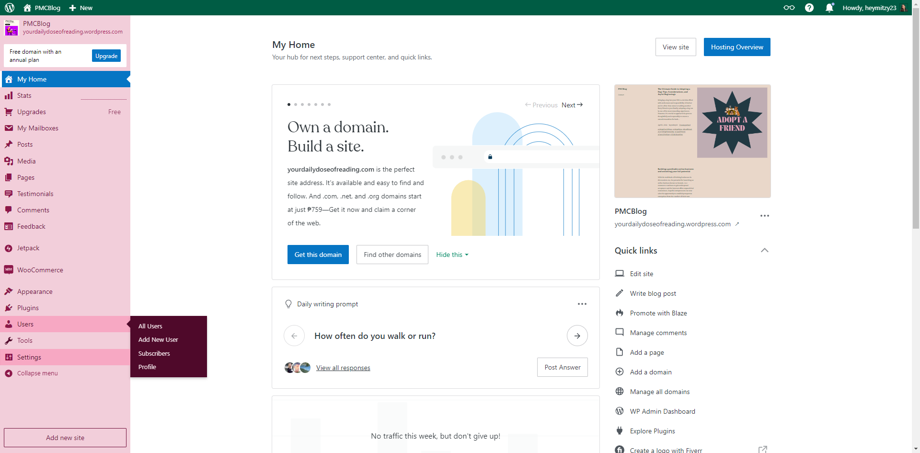Click the user avatar next to Howdy, heymitzy23
920x453 pixels.
(x=904, y=8)
